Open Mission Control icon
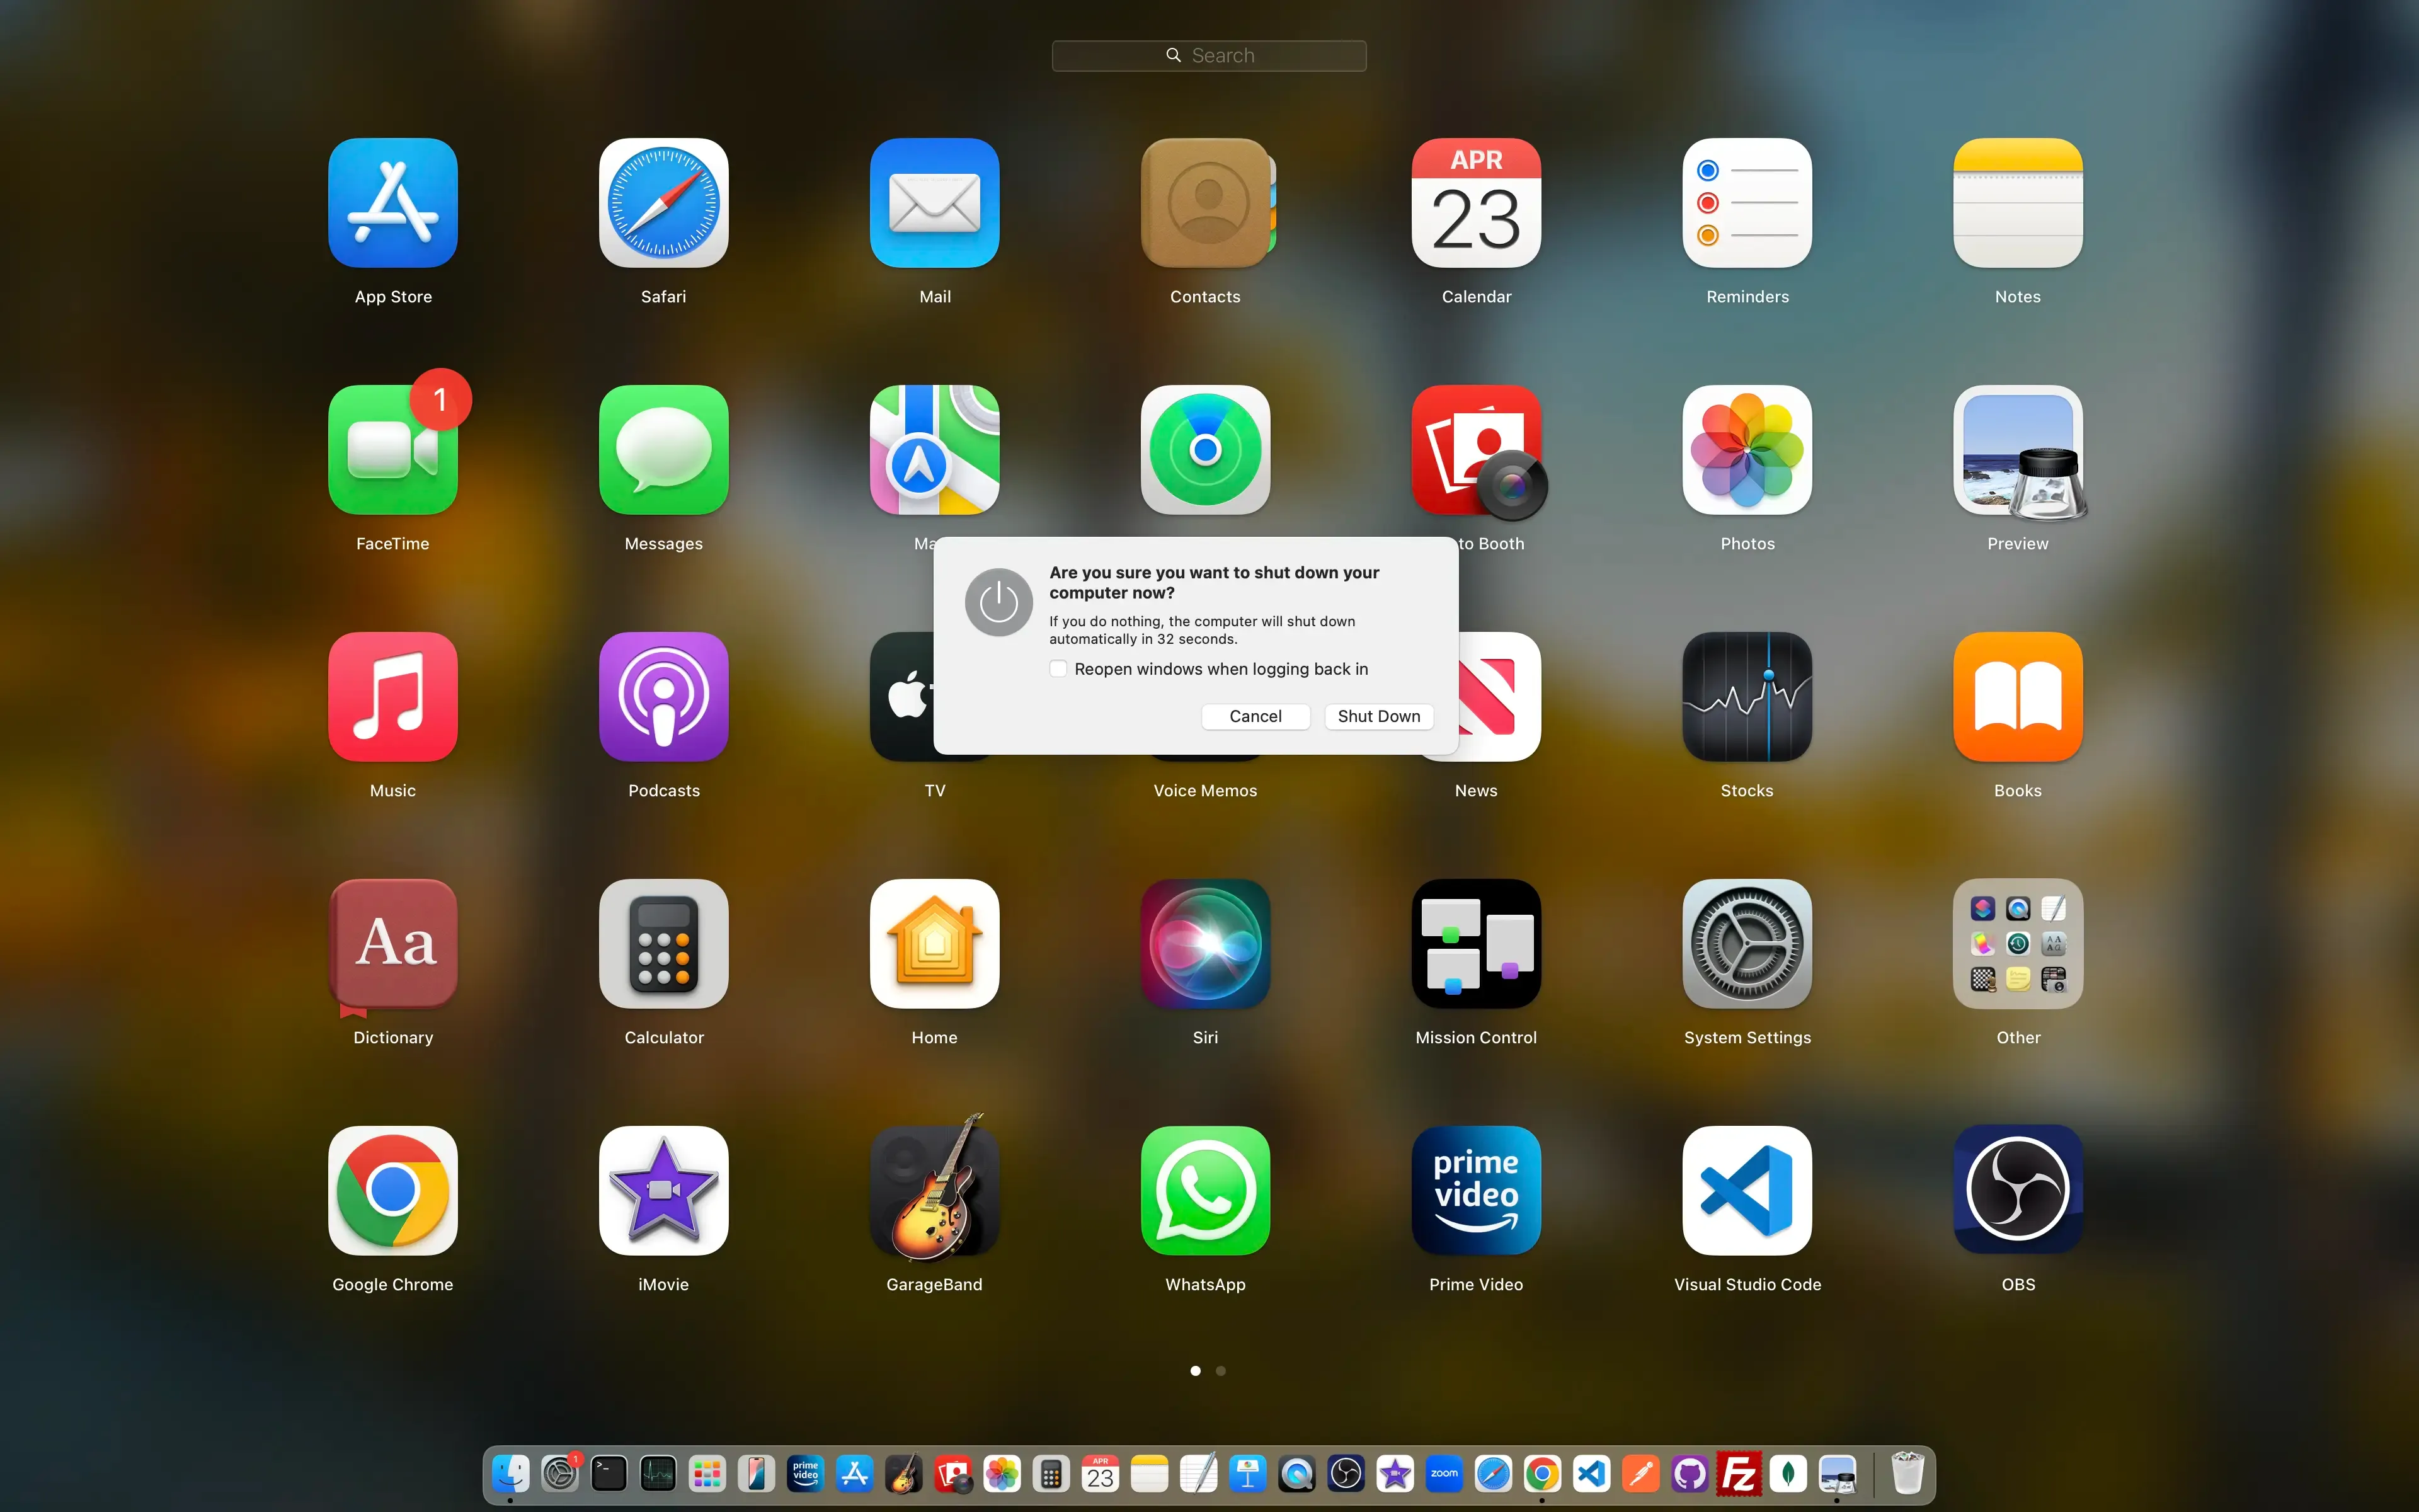The width and height of the screenshot is (2419, 1512). (x=1477, y=944)
